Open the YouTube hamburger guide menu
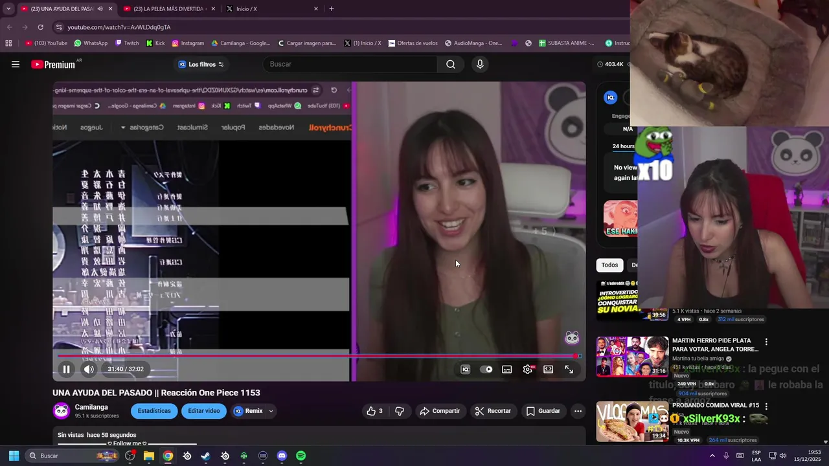Viewport: 829px width, 466px height. coord(16,64)
